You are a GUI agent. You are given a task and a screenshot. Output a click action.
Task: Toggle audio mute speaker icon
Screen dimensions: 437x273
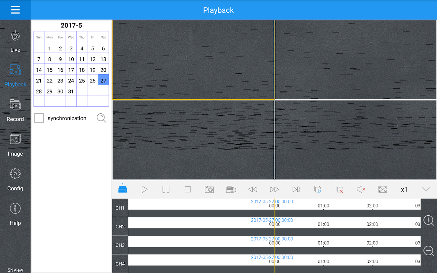tap(361, 189)
